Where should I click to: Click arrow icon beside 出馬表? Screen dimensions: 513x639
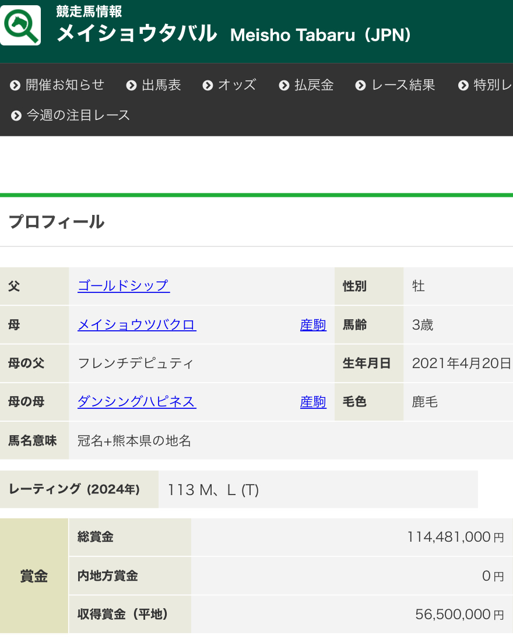point(131,86)
